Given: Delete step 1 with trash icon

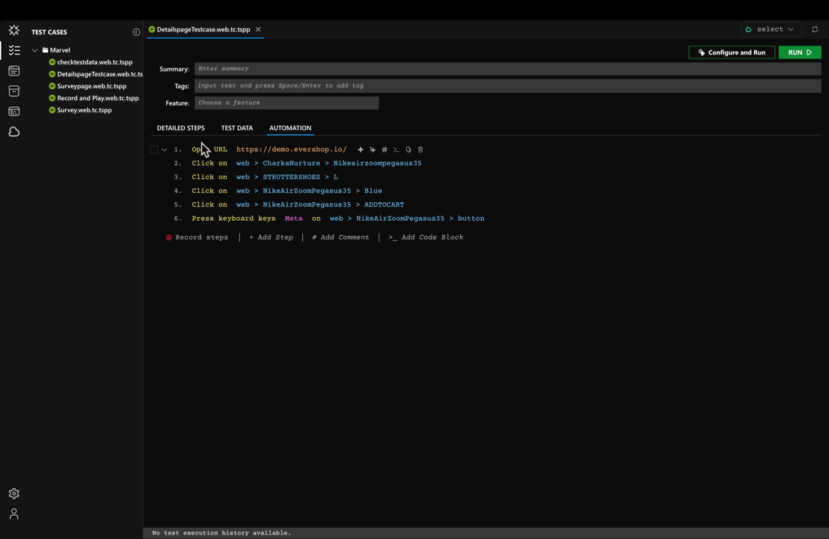Looking at the screenshot, I should [x=420, y=150].
